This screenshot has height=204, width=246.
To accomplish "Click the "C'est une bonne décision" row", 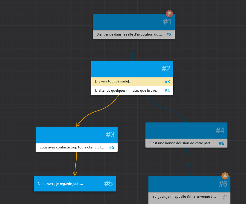I will click(181, 143).
